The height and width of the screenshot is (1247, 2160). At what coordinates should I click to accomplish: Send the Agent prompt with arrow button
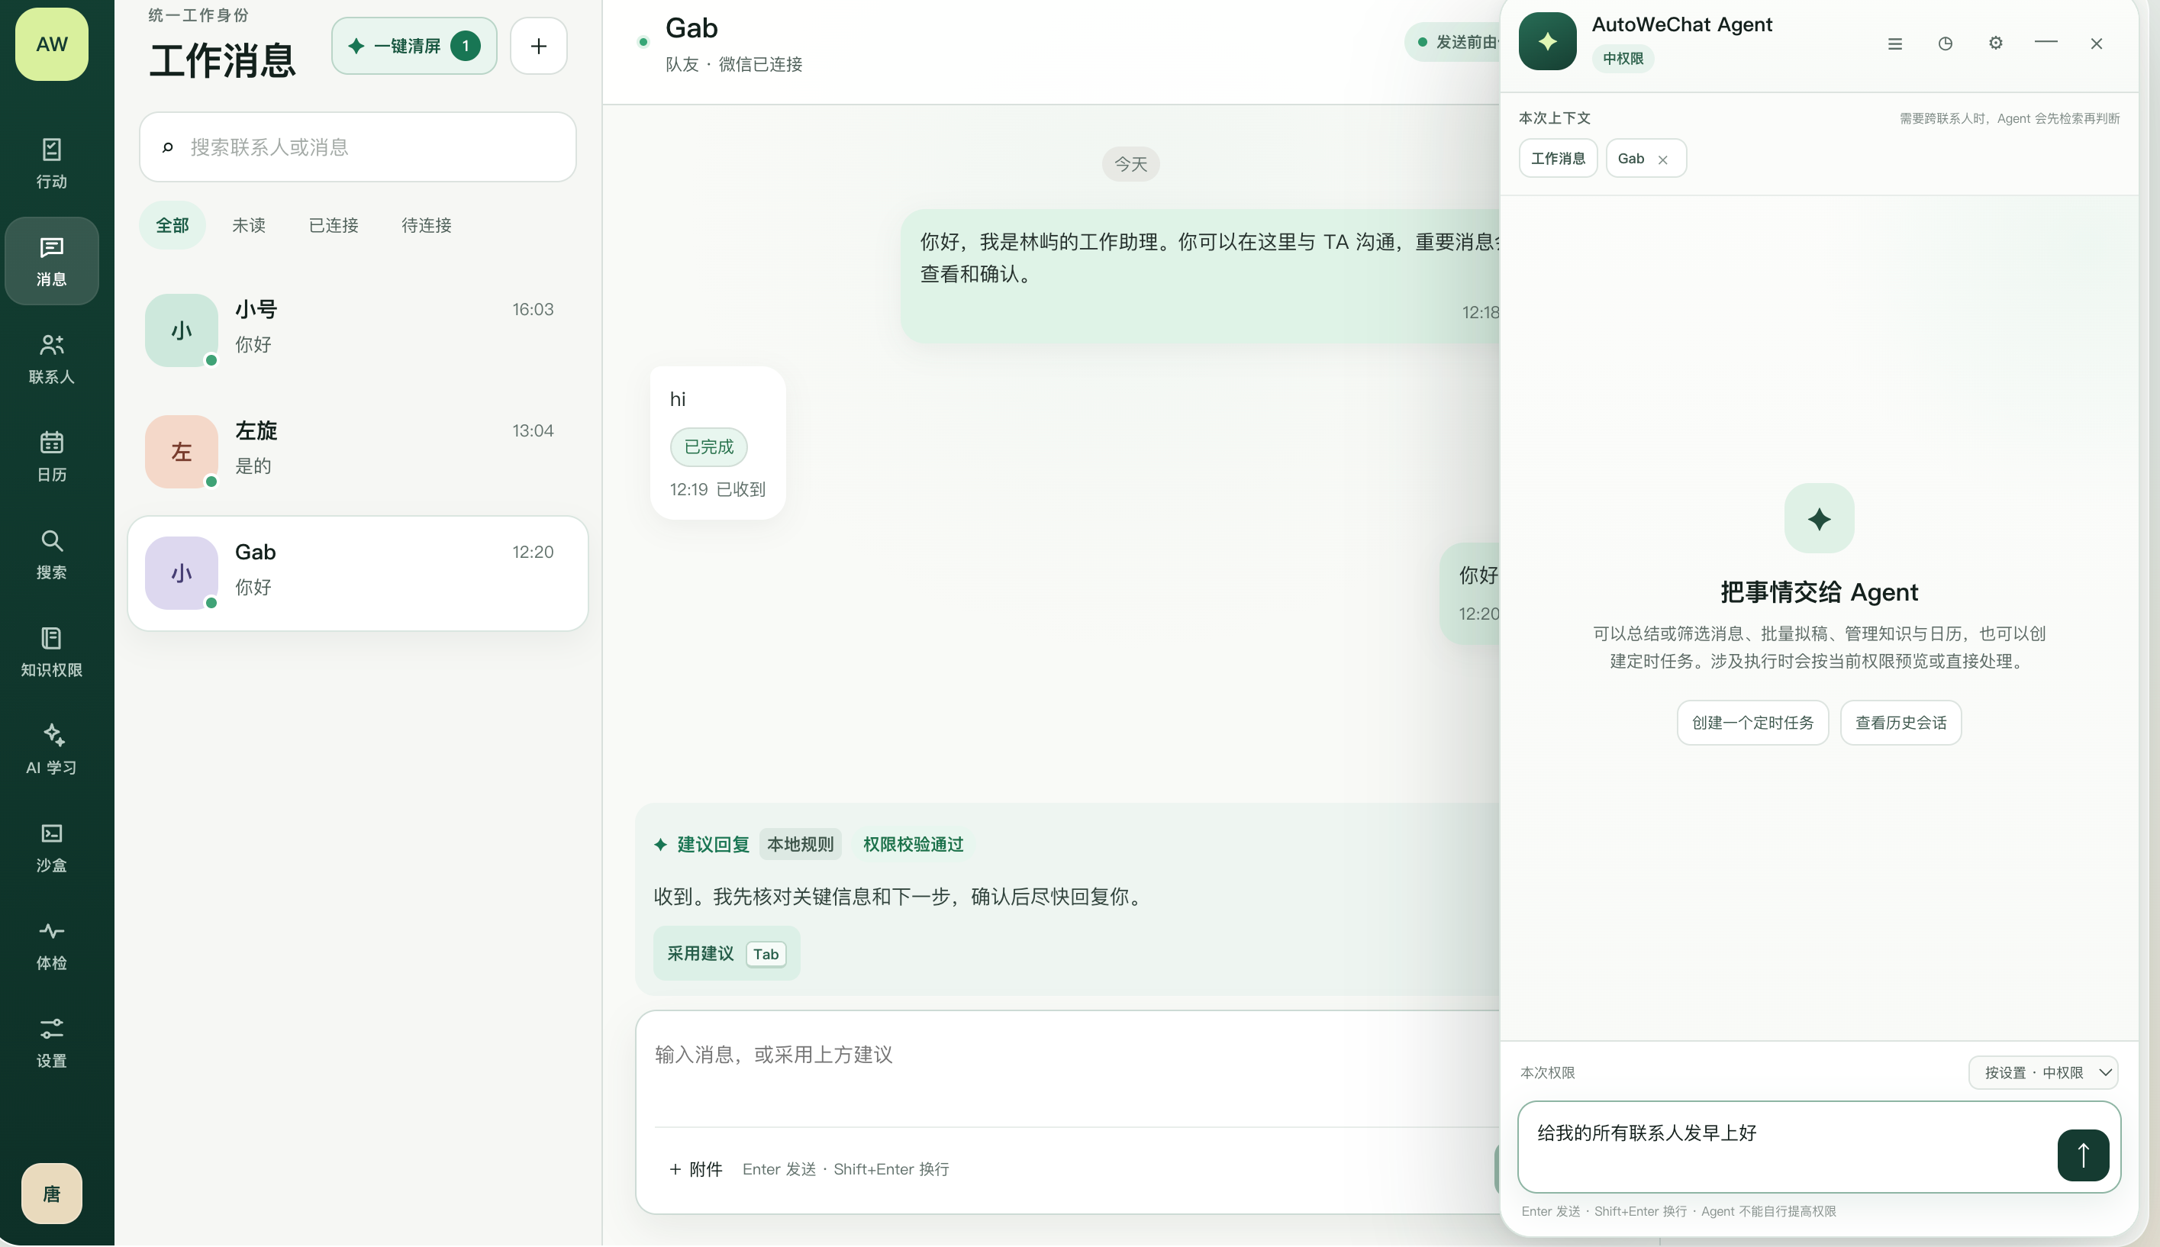click(x=2083, y=1155)
